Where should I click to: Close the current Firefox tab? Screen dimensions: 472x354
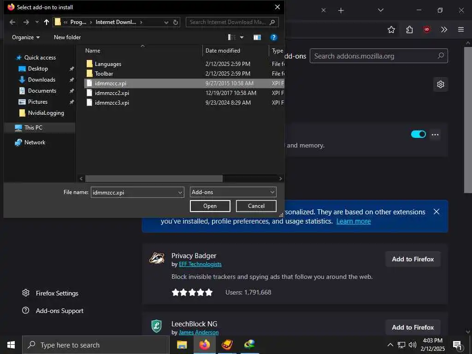323,10
